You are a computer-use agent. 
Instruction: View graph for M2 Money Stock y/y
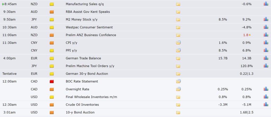266,19
